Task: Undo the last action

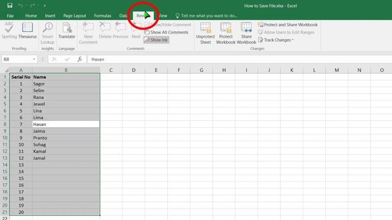Action: [x=20, y=5]
